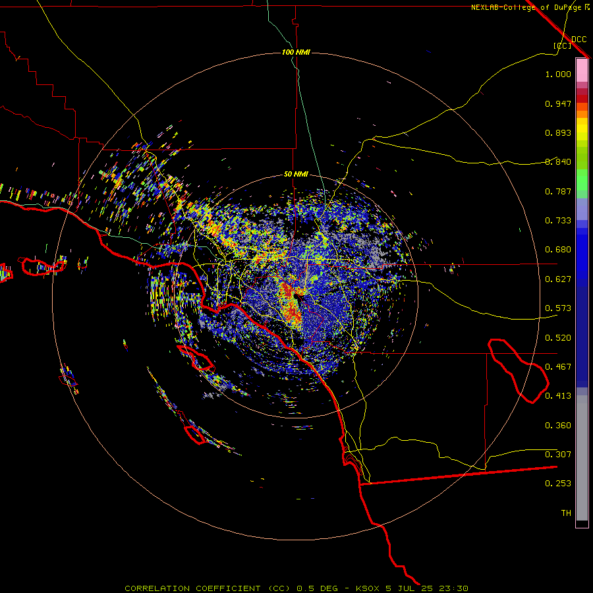Click the 0.840 legend value
The height and width of the screenshot is (593, 593).
click(x=558, y=162)
